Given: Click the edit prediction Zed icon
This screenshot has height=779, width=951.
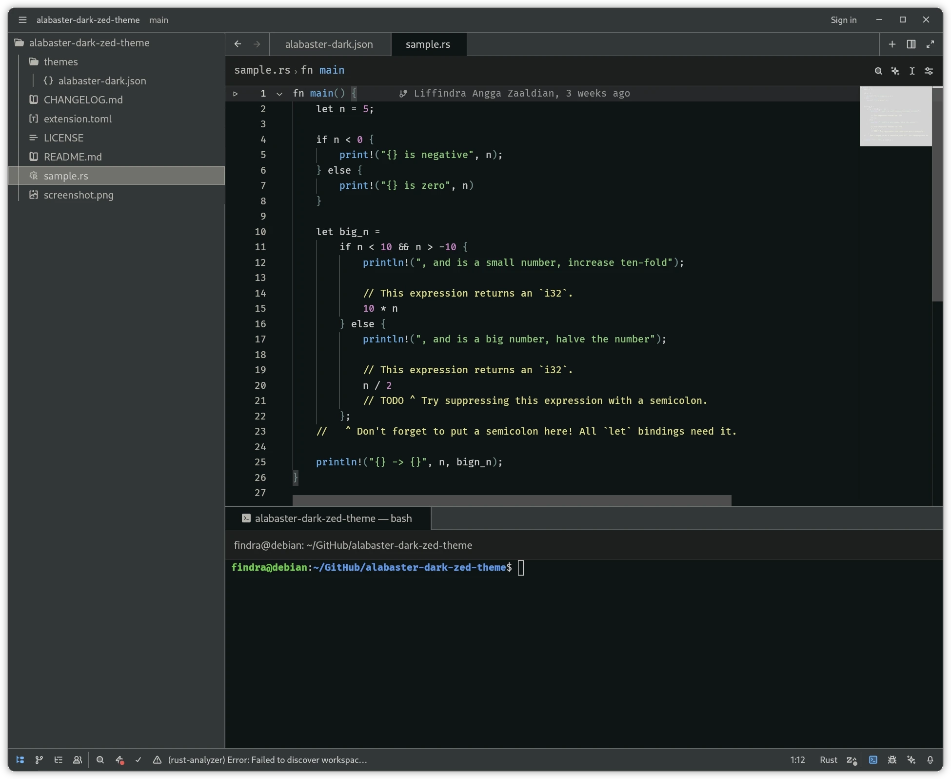Looking at the screenshot, I should (852, 759).
